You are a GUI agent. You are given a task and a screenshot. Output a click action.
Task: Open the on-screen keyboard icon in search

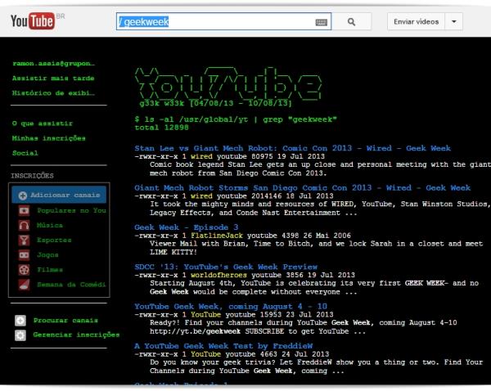click(x=322, y=22)
